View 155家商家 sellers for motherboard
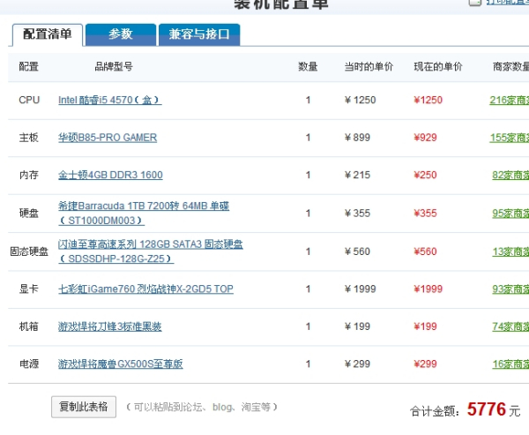 coord(509,138)
